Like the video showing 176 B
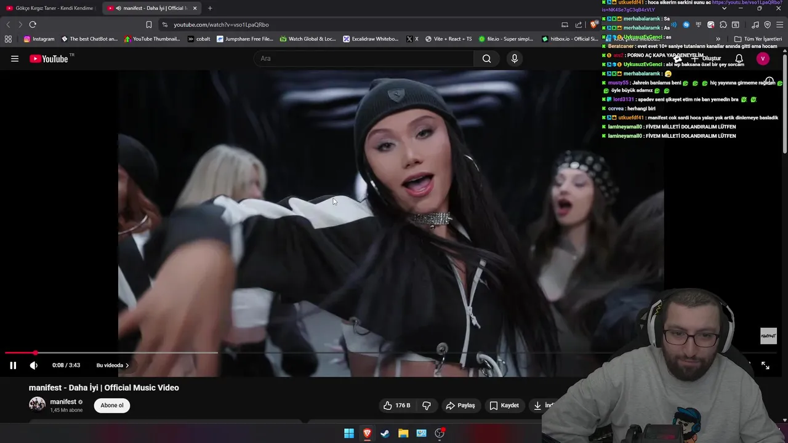The width and height of the screenshot is (788, 443). coord(396,405)
